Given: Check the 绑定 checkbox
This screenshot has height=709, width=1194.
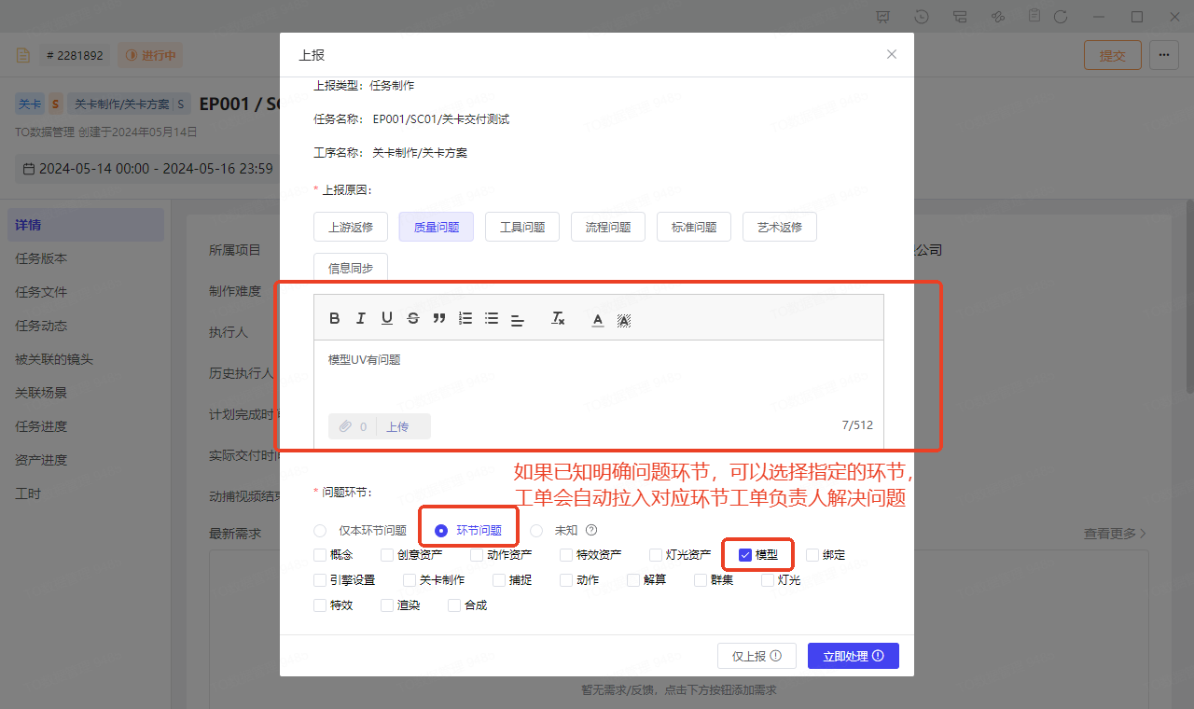Looking at the screenshot, I should pos(812,555).
